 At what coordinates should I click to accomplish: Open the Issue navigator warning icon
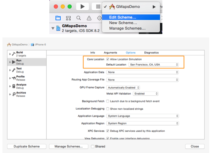click(89, 18)
